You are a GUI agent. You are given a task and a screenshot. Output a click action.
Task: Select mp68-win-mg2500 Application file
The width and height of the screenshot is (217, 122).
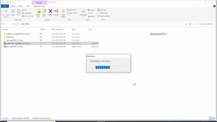click(x=51, y=43)
